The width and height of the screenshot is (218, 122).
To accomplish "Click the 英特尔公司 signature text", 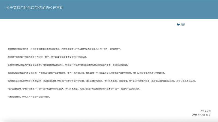I will pyautogui.click(x=205, y=111).
